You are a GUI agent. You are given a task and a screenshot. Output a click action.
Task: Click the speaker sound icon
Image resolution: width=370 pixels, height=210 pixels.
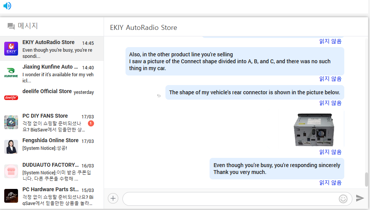7,6
